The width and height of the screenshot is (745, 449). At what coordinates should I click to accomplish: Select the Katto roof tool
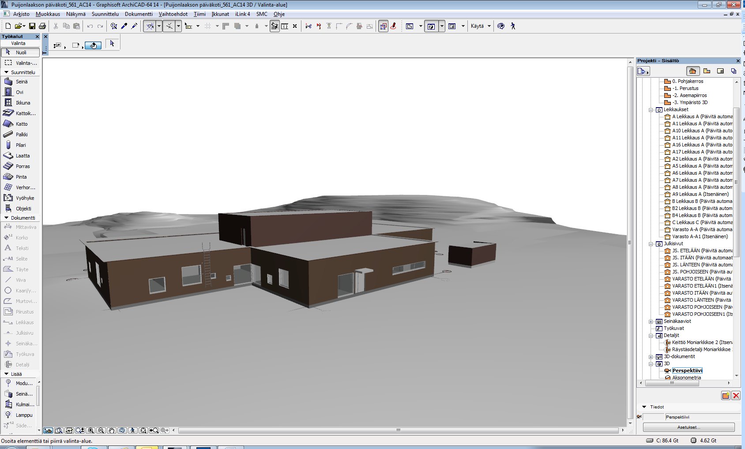[20, 124]
